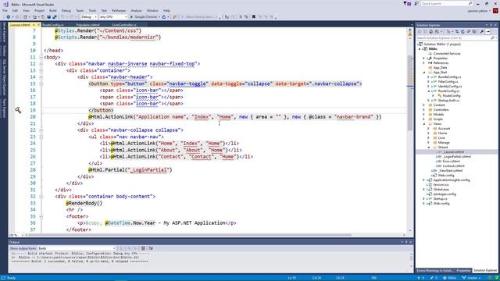The height and width of the screenshot is (281, 500).
Task: Click the feedback icon in the title bar
Action: point(416,3)
